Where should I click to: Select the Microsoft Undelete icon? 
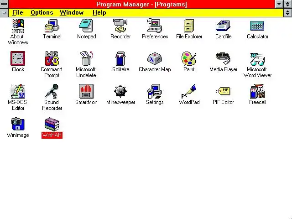click(x=86, y=58)
